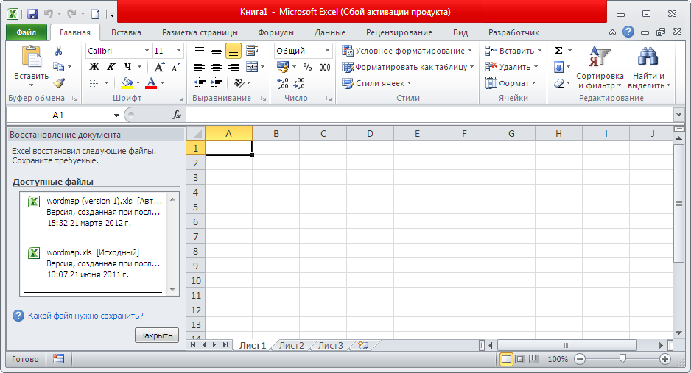Click the Undo arrow in quick access toolbar
Viewport: 691px width, 373px height.
pyautogui.click(x=48, y=14)
